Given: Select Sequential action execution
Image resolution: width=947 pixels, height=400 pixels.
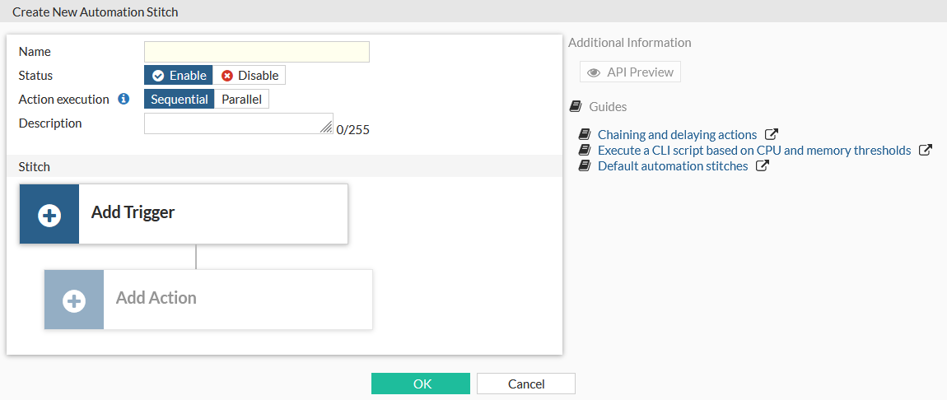Looking at the screenshot, I should click(x=179, y=100).
